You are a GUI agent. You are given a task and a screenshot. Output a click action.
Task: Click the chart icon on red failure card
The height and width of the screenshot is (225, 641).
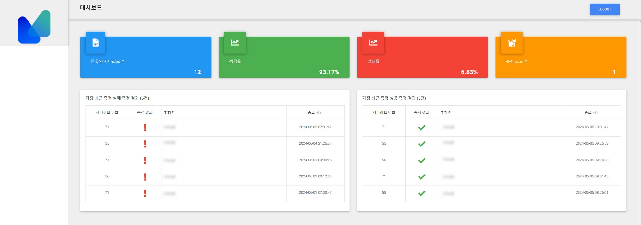click(x=373, y=42)
